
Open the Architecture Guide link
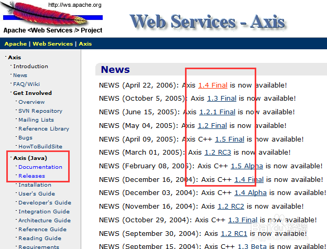coord(45,220)
